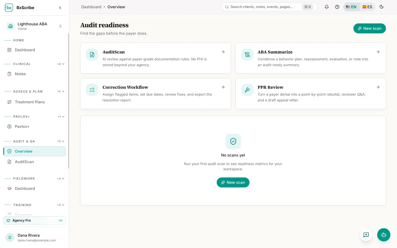The height and width of the screenshot is (248, 397).
Task: Open the AI assistant robot button
Action: click(384, 235)
